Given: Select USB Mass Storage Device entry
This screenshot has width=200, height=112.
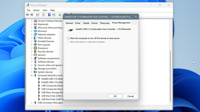Looking at the screenshot, I should (x=52, y=92).
